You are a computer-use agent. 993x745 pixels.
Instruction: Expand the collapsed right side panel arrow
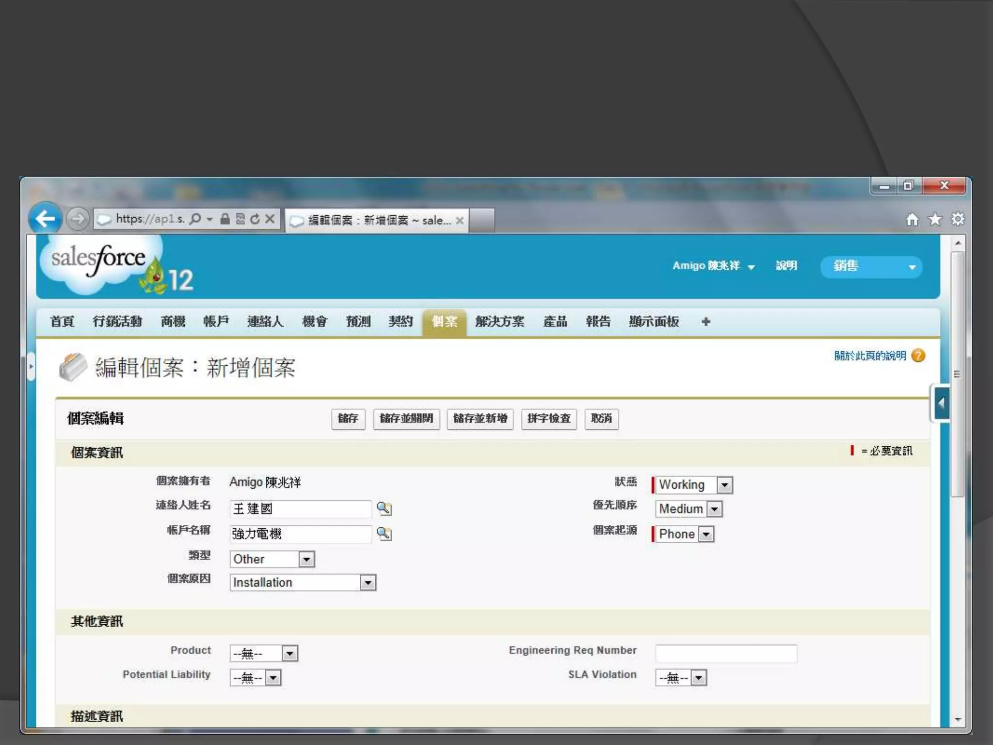(941, 403)
